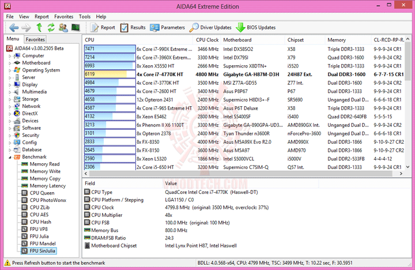The height and width of the screenshot is (270, 415).
Task: Select the Security shield icon
Action: coord(17,135)
